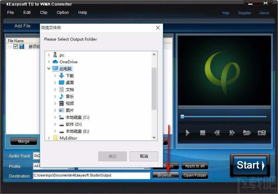Open the top-right Help link
The image size is (278, 194).
coord(226,13)
